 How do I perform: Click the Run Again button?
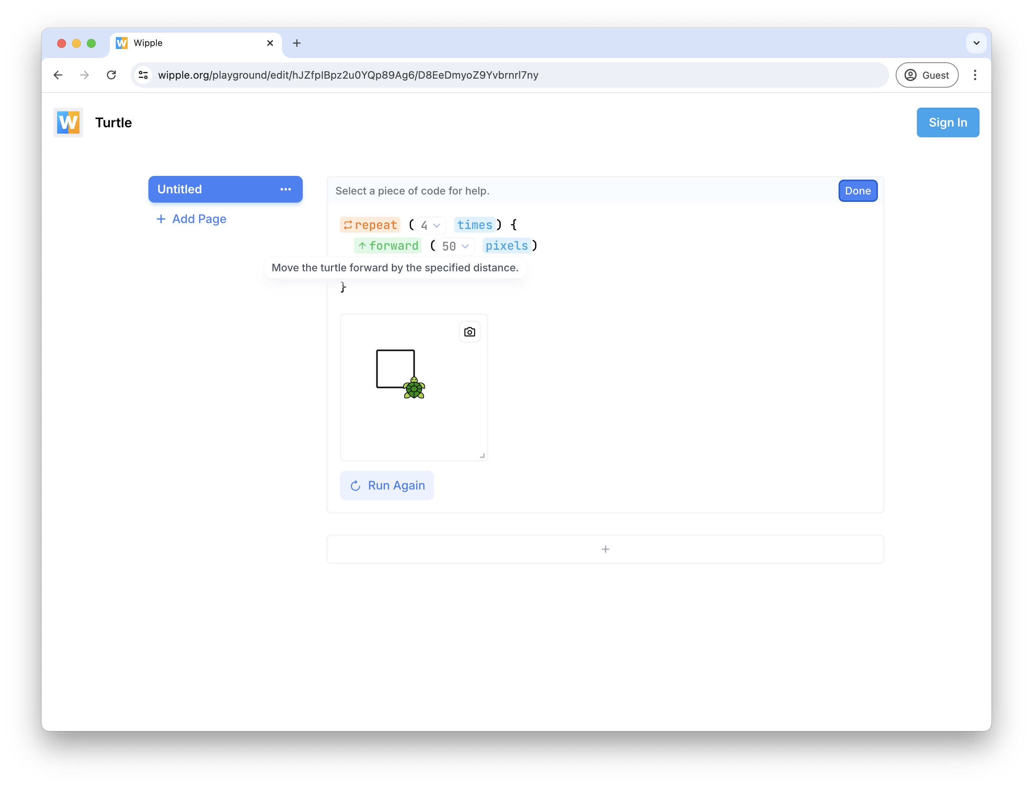coord(387,485)
